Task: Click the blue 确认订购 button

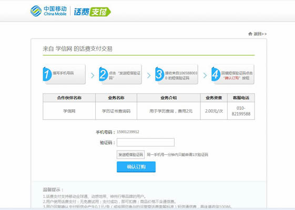Action: coord(136,166)
